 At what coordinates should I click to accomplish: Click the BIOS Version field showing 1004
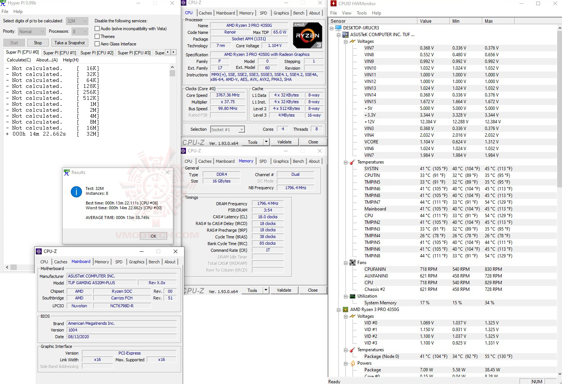[x=122, y=330]
